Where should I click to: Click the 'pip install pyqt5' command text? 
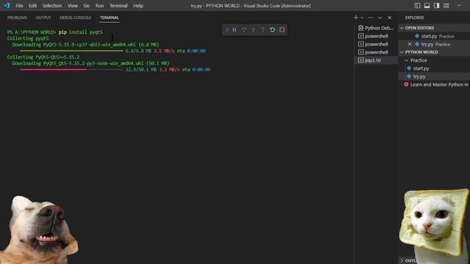tap(81, 32)
